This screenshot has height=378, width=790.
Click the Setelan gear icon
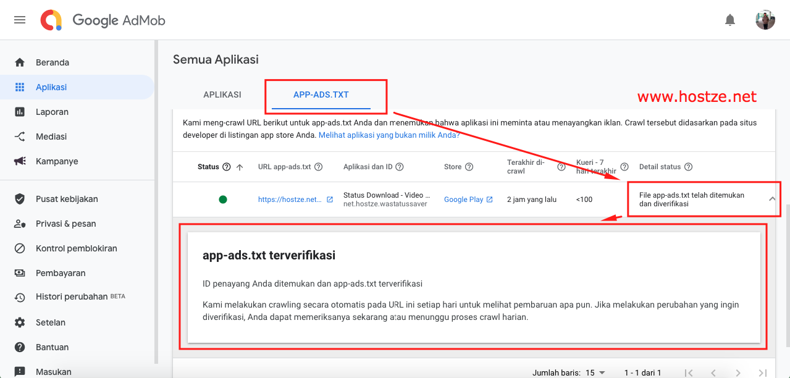click(x=20, y=322)
